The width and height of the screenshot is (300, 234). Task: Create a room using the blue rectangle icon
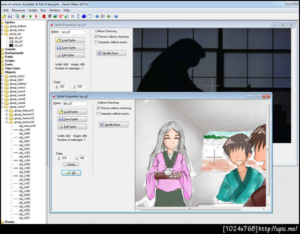[89, 16]
